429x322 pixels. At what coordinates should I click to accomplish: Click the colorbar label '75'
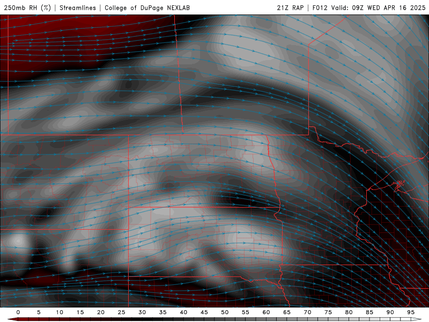point(328,312)
